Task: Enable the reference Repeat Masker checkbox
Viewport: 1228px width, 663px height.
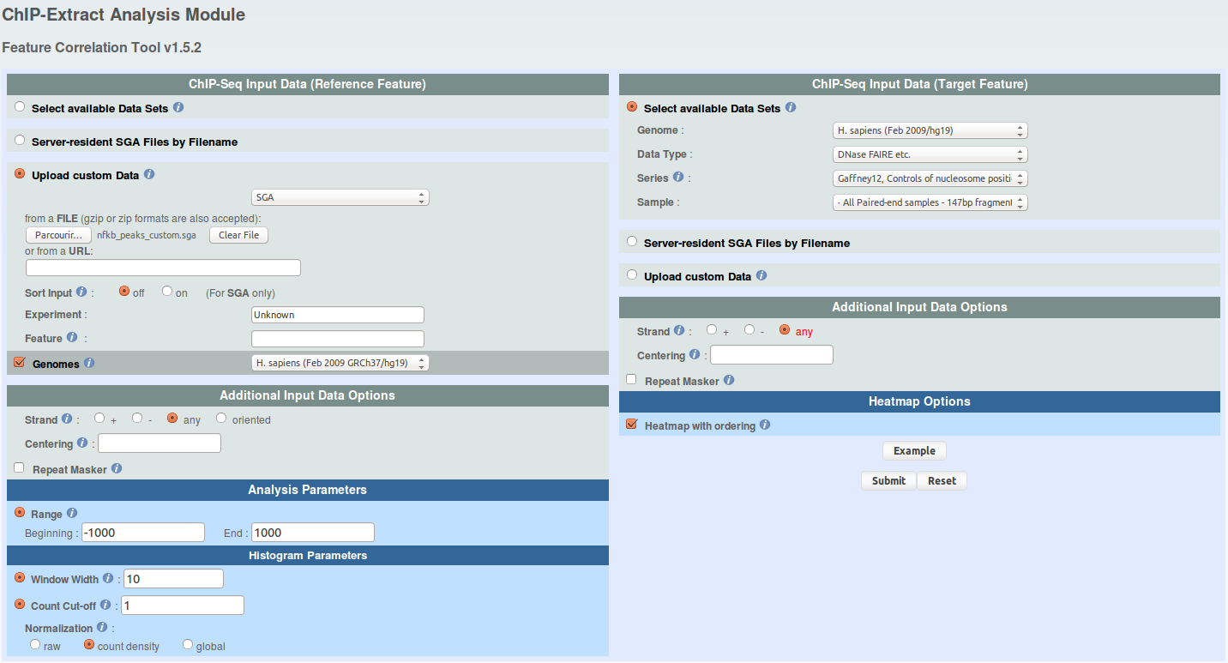Action: click(20, 468)
